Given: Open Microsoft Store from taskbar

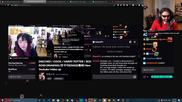Looking at the screenshot, I should point(58,100).
